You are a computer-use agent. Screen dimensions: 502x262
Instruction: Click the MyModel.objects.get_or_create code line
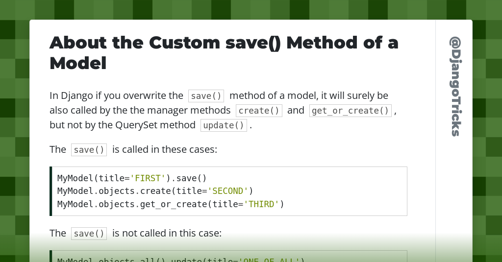click(171, 204)
